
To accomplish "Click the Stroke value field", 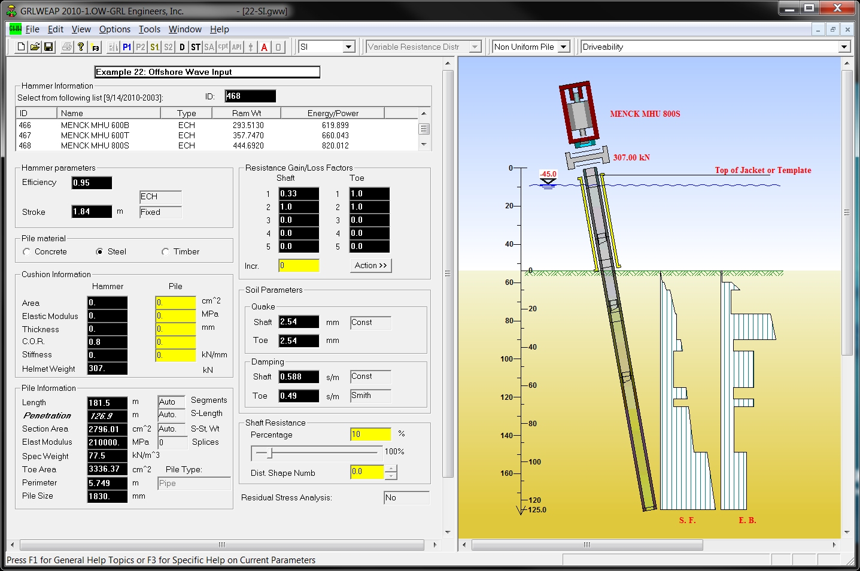I will pos(92,211).
